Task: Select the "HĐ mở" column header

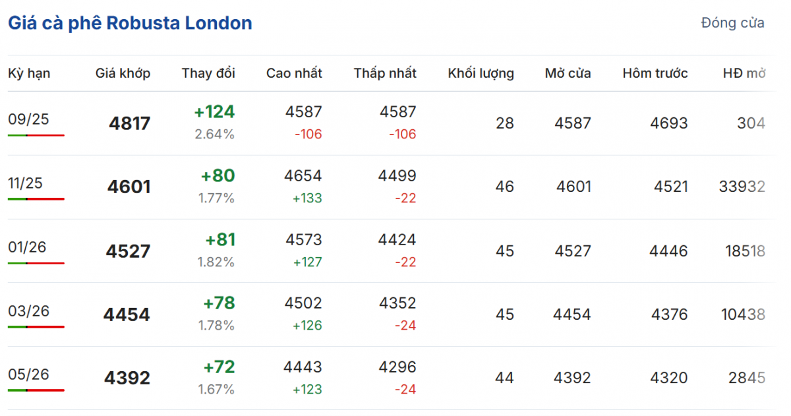Action: tap(744, 73)
